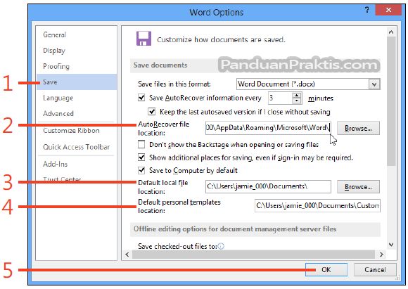
Task: Browse for AutoRecover file location
Action: point(358,128)
